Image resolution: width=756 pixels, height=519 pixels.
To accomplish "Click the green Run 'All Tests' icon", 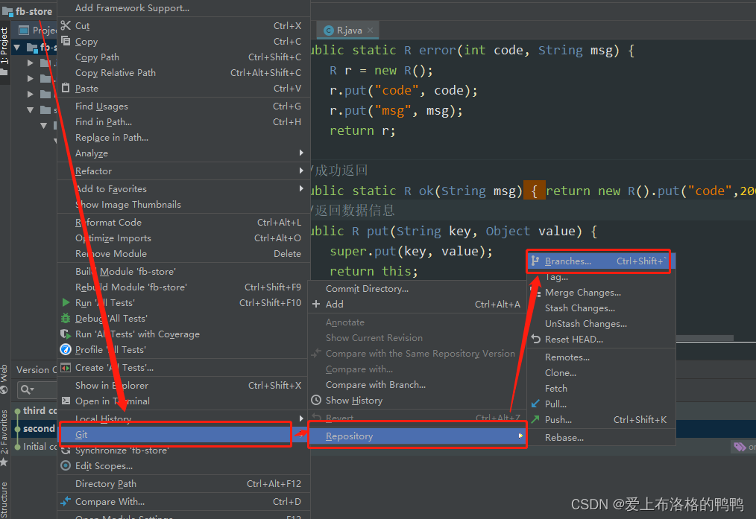I will tap(66, 302).
